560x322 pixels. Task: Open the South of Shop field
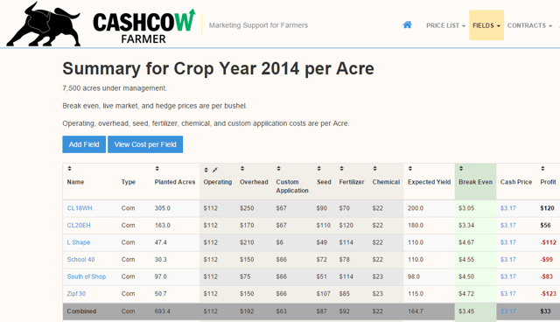[87, 276]
